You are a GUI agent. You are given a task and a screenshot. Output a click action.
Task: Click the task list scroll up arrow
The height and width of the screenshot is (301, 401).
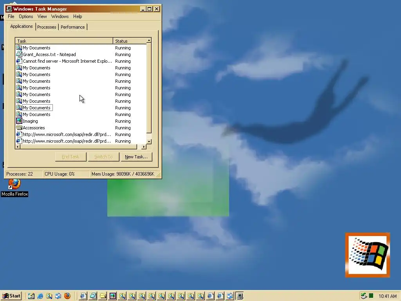149,40
